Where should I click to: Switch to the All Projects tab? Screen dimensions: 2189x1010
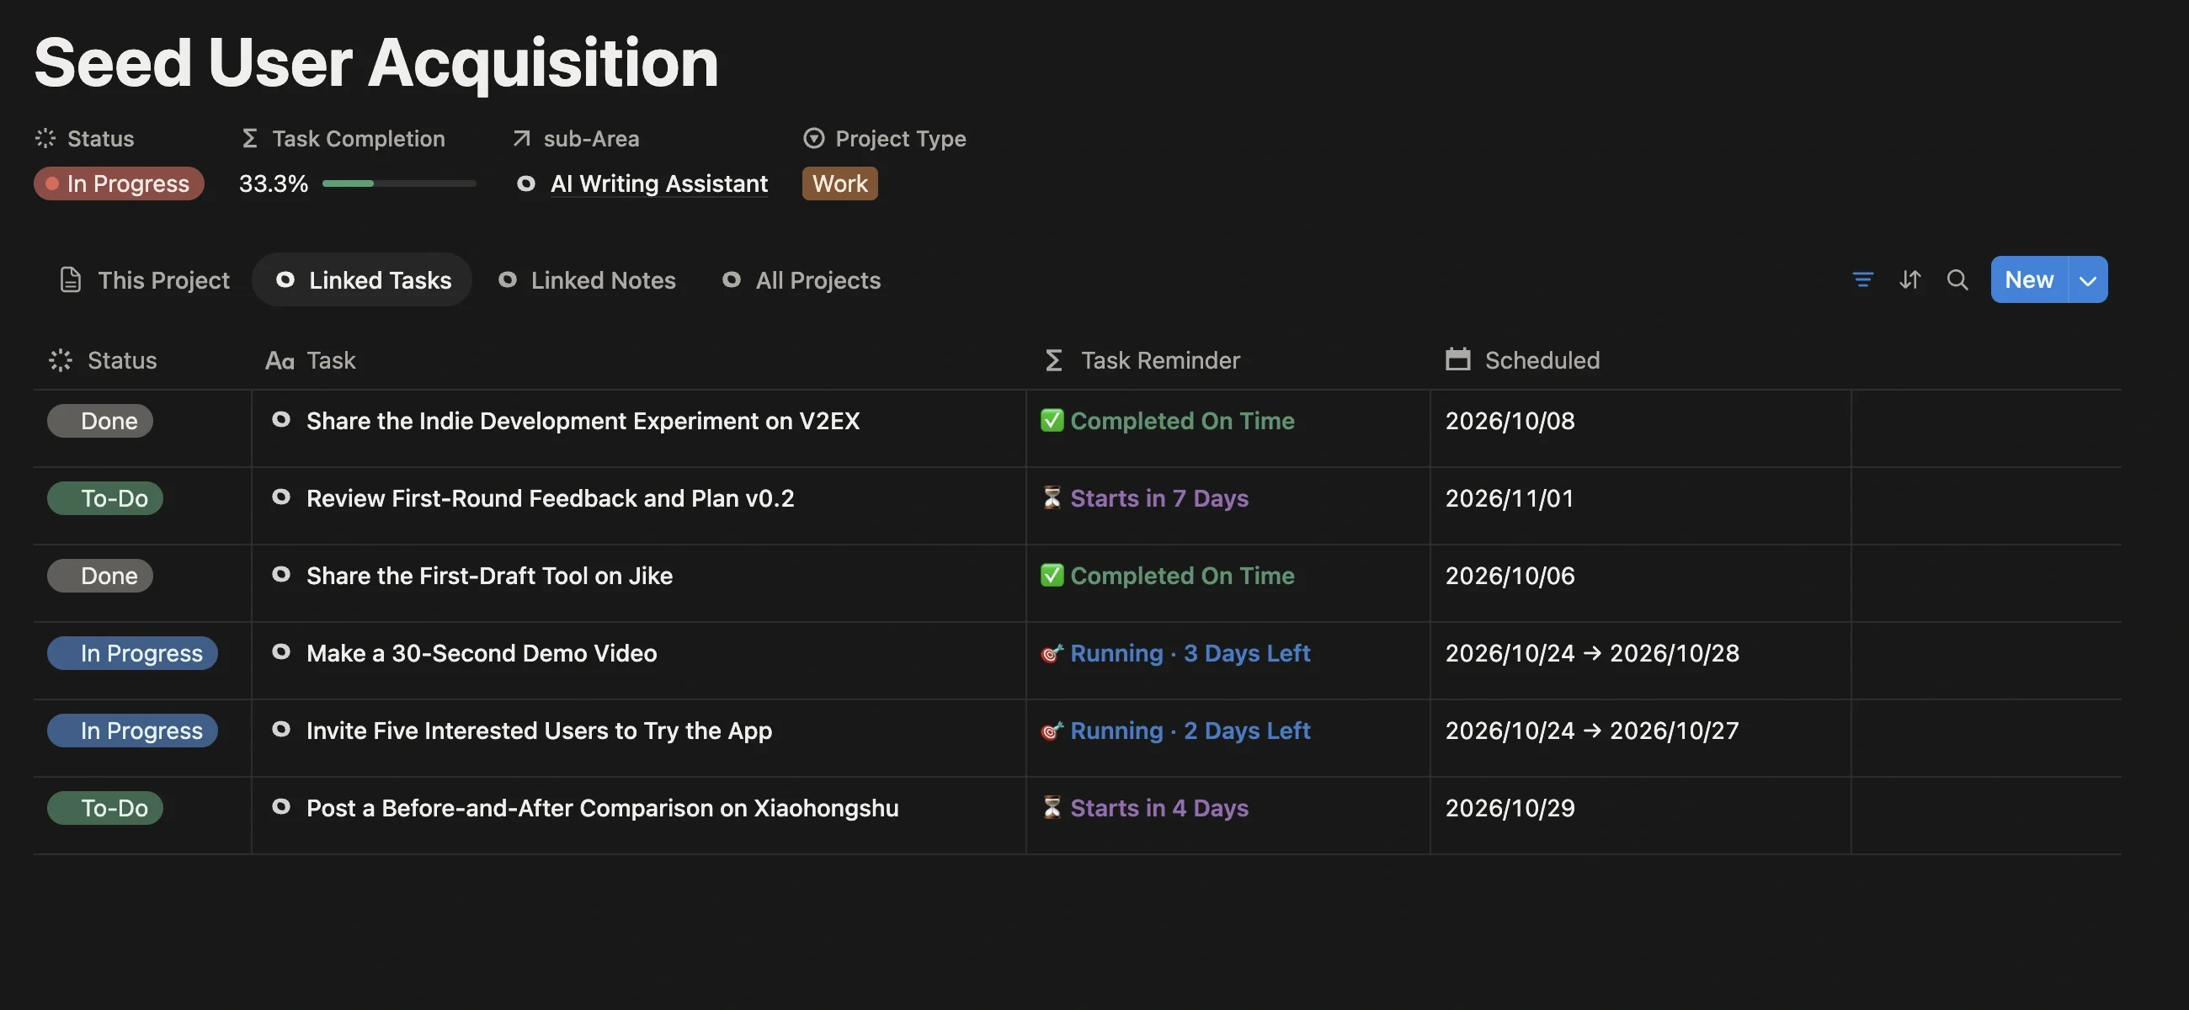pyautogui.click(x=802, y=279)
